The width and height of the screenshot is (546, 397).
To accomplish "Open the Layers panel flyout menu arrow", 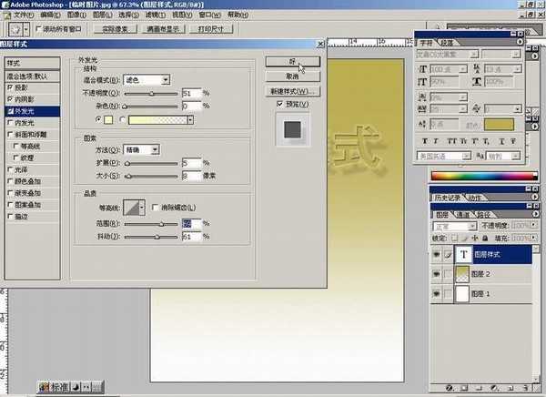I will click(x=536, y=214).
